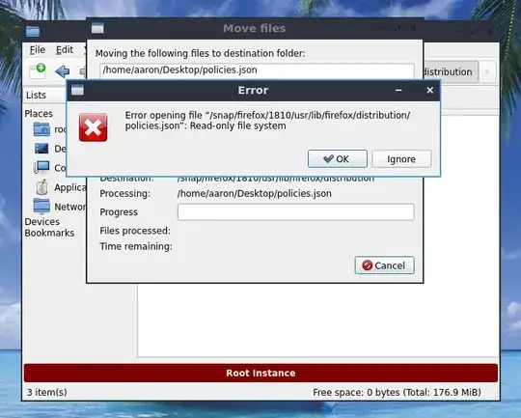
Task: Select the Bookmarks heading in sidebar
Action: coord(49,233)
